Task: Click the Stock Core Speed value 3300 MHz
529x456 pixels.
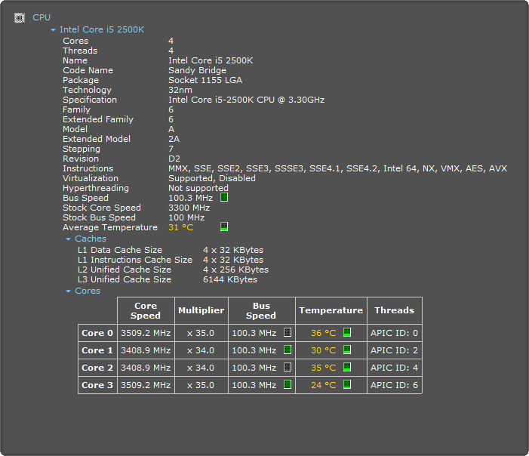Action: [189, 208]
